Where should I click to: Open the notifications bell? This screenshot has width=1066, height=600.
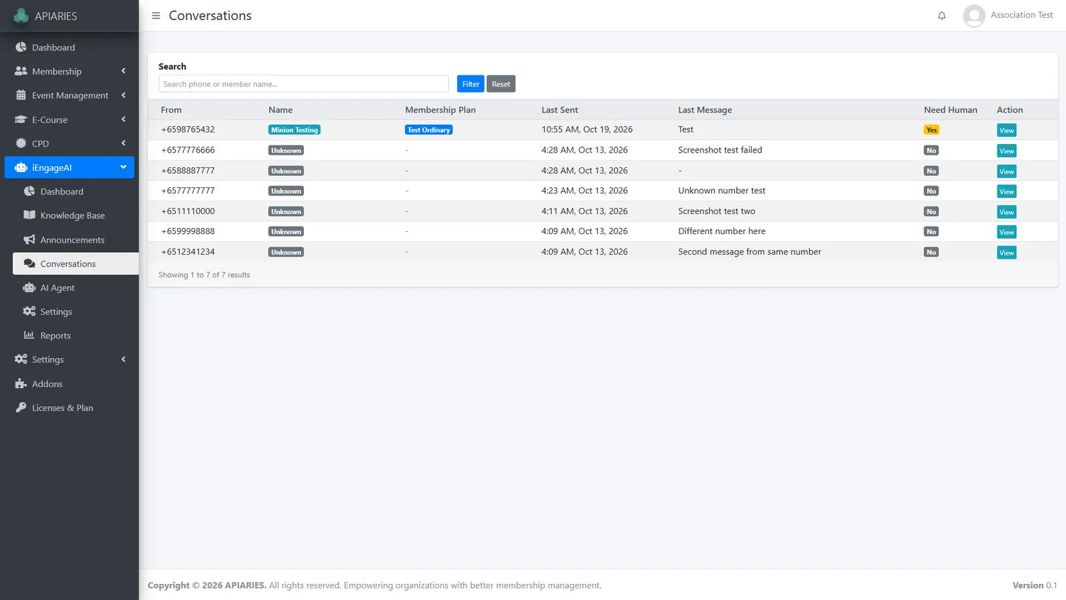(x=941, y=15)
